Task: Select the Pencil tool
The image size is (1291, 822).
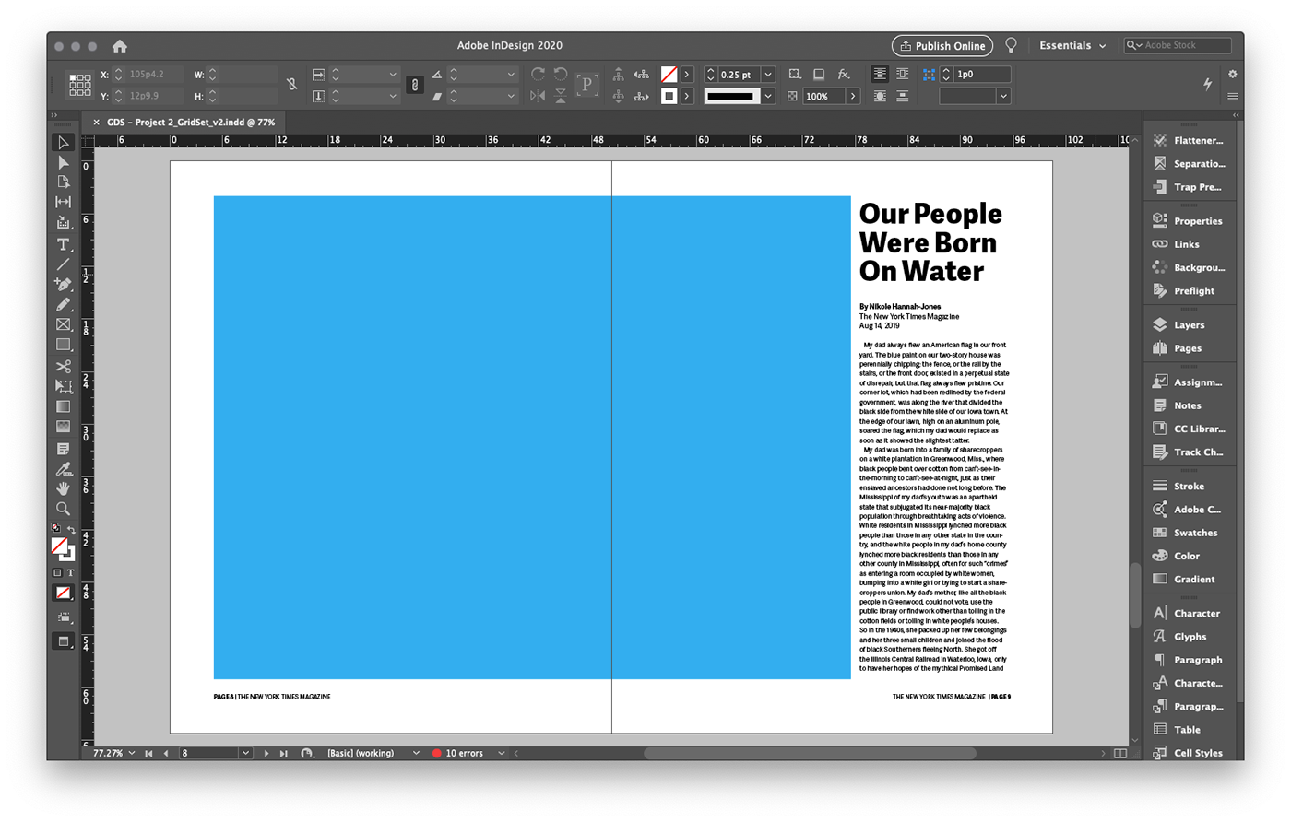Action: [x=63, y=304]
